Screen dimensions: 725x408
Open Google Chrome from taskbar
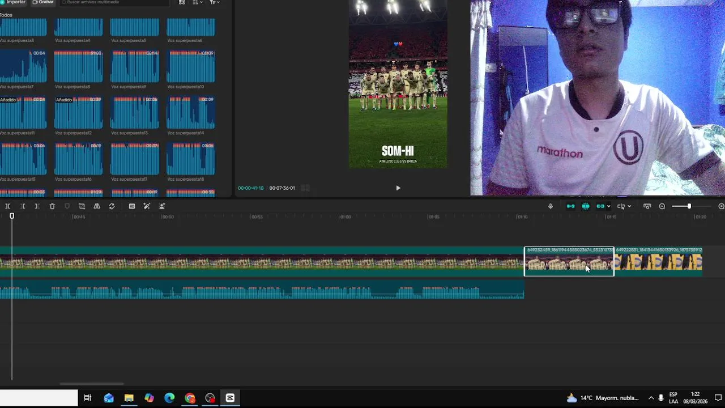pos(190,398)
